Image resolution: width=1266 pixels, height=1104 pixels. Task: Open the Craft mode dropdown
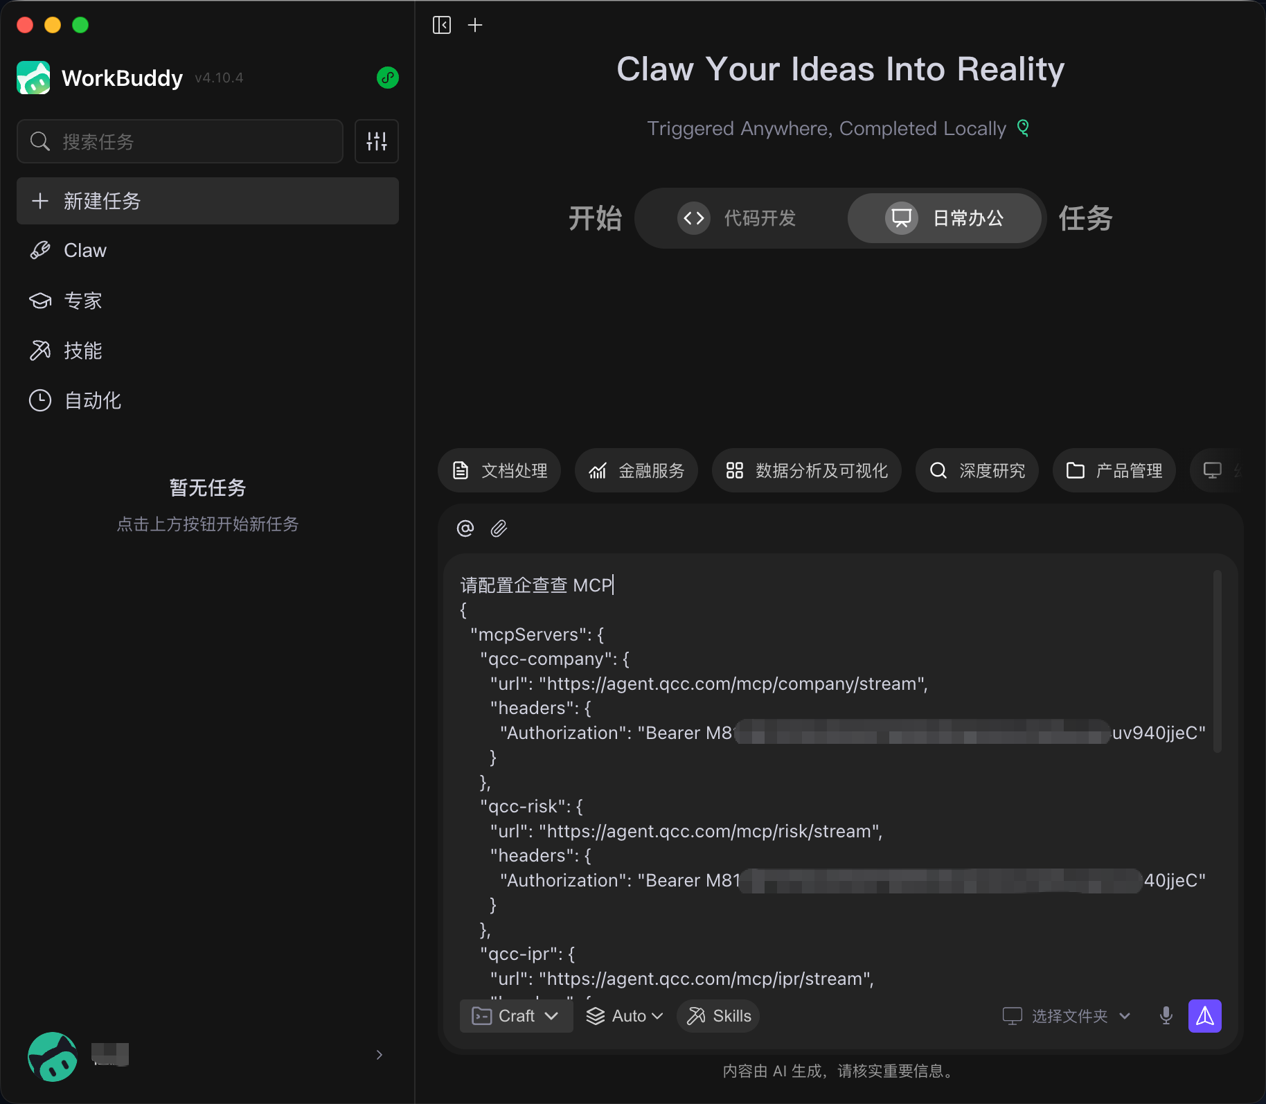[x=516, y=1016]
